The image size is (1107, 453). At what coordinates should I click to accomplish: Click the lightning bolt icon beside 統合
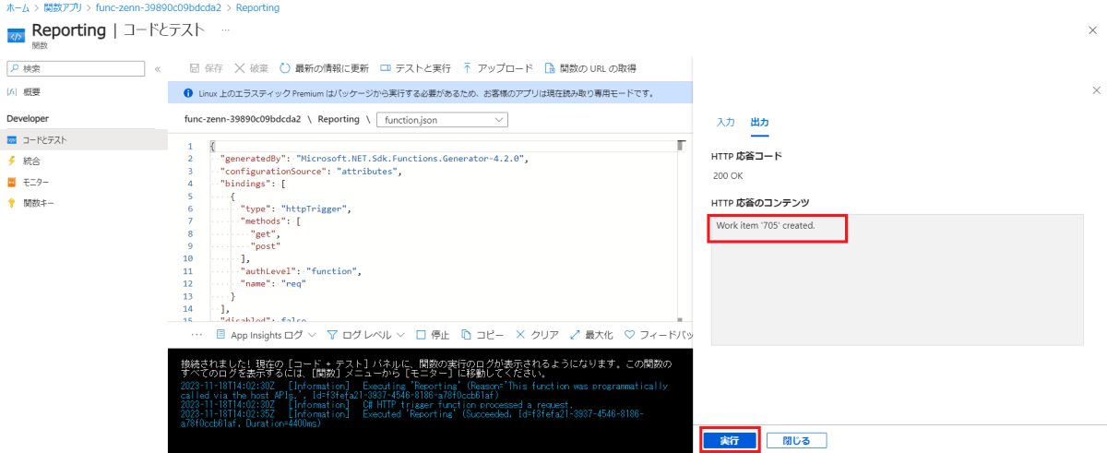pos(12,161)
